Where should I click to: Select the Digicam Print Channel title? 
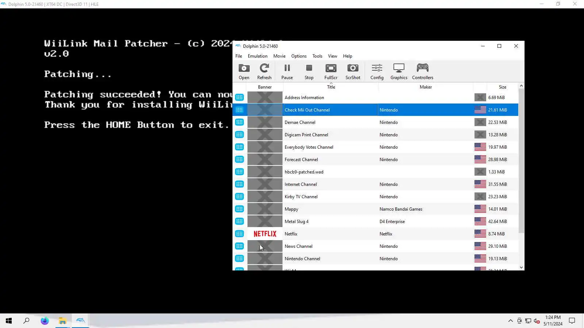306,135
